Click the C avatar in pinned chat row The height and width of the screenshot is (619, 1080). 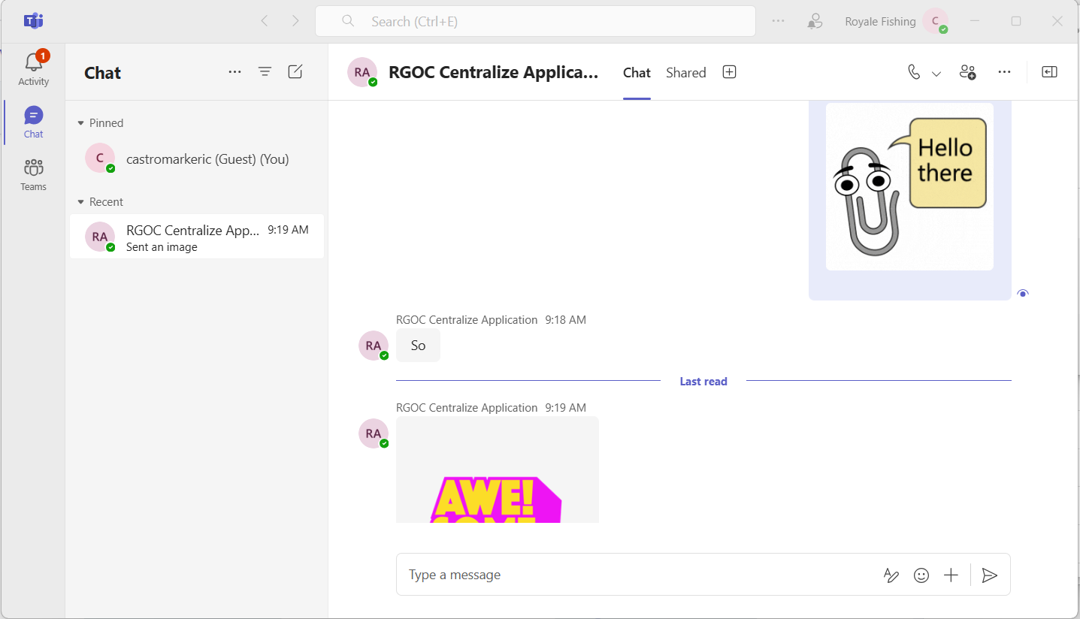coord(100,159)
